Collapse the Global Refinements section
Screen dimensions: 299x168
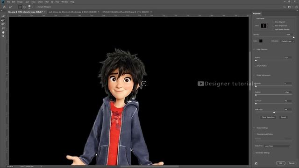(254, 75)
